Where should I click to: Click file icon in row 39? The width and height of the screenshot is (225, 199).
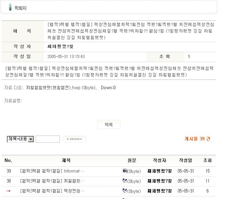(x=125, y=171)
